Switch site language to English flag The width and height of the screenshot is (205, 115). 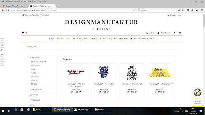coord(26,33)
